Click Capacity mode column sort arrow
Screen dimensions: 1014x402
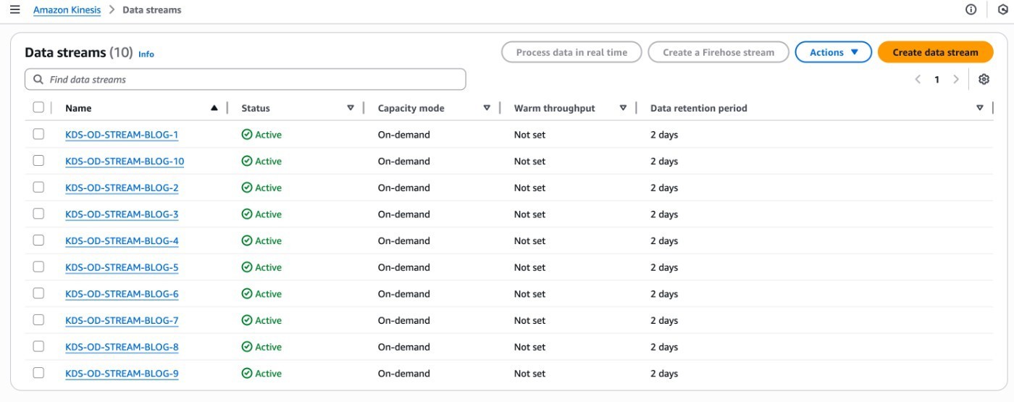[487, 108]
